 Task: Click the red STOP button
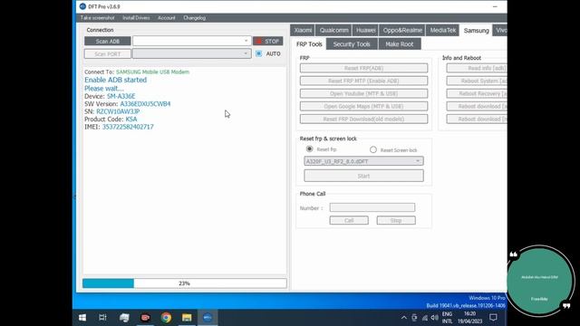[268, 41]
